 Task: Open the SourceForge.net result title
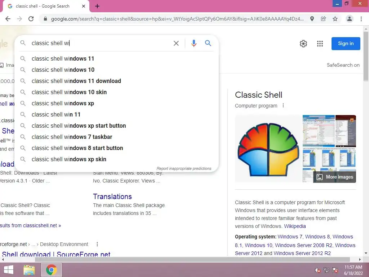pyautogui.click(x=56, y=254)
